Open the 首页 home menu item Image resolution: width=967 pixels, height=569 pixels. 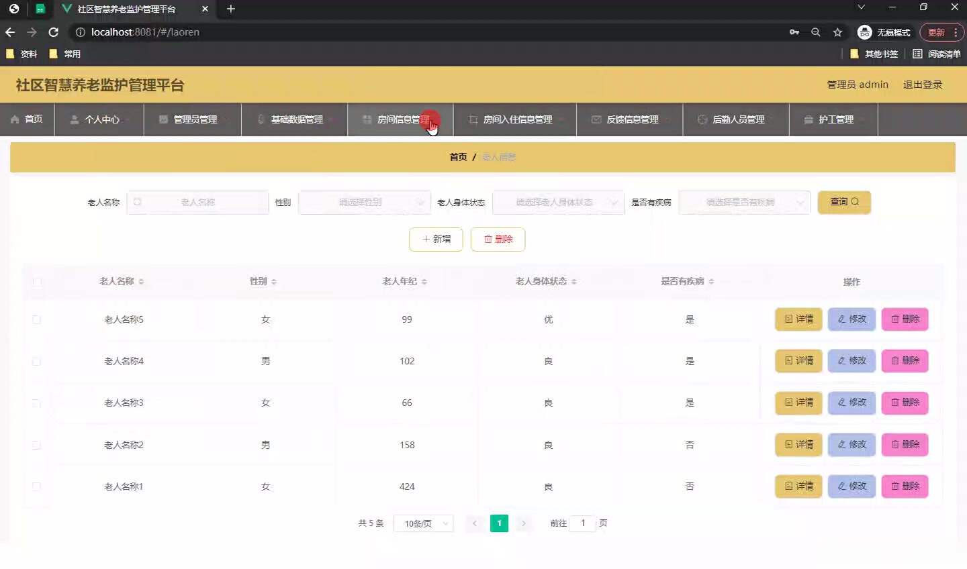27,119
